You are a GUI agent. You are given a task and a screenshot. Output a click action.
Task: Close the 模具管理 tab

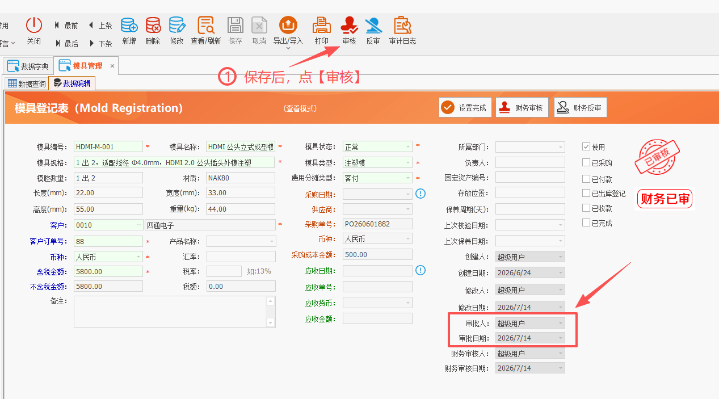click(x=112, y=66)
